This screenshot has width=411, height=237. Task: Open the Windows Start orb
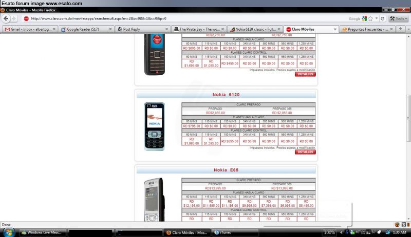click(x=8, y=232)
